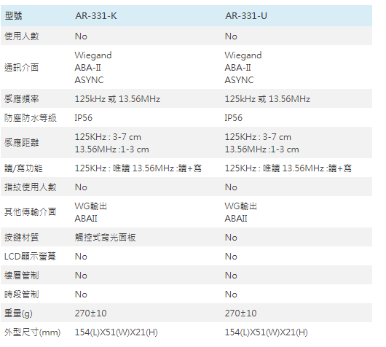Image resolution: width=386 pixels, height=347 pixels.
Task: Click the 其他傳輸介面 row label
Action: click(31, 212)
